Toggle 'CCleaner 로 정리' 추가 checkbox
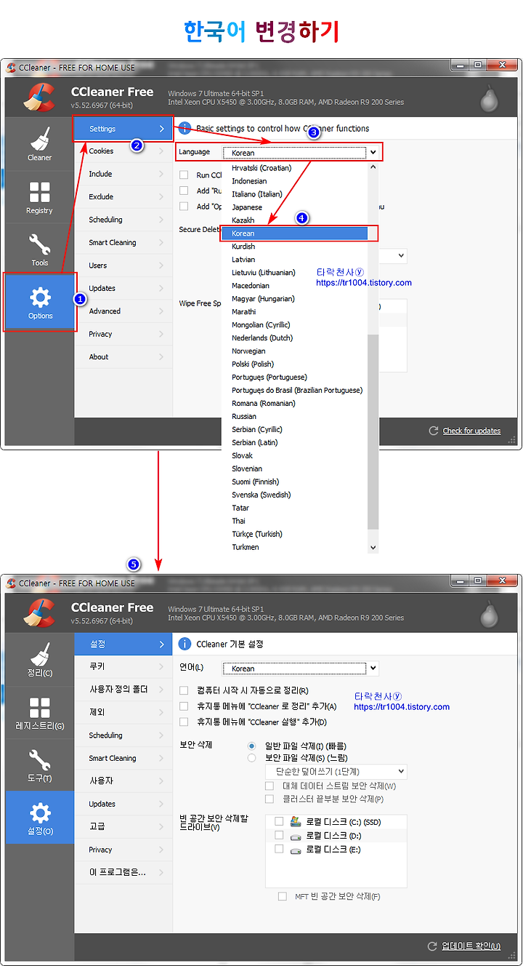This screenshot has width=523, height=966. tap(183, 706)
